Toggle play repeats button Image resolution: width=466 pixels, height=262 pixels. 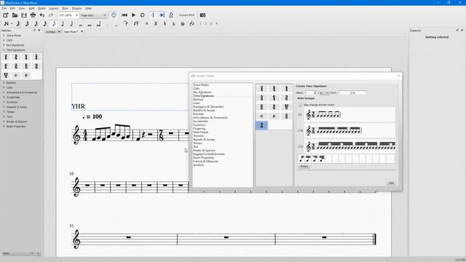[153, 15]
